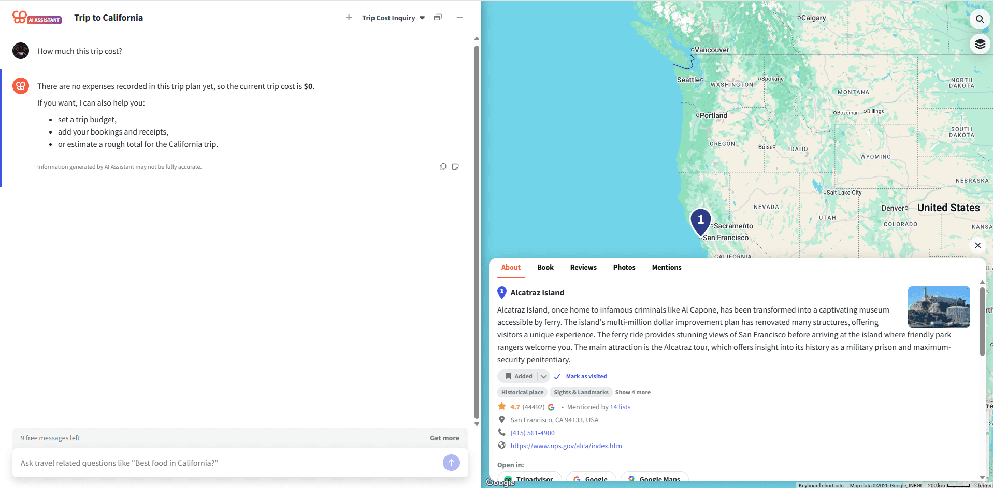
Task: Click the location pin icon by address
Action: point(501,419)
